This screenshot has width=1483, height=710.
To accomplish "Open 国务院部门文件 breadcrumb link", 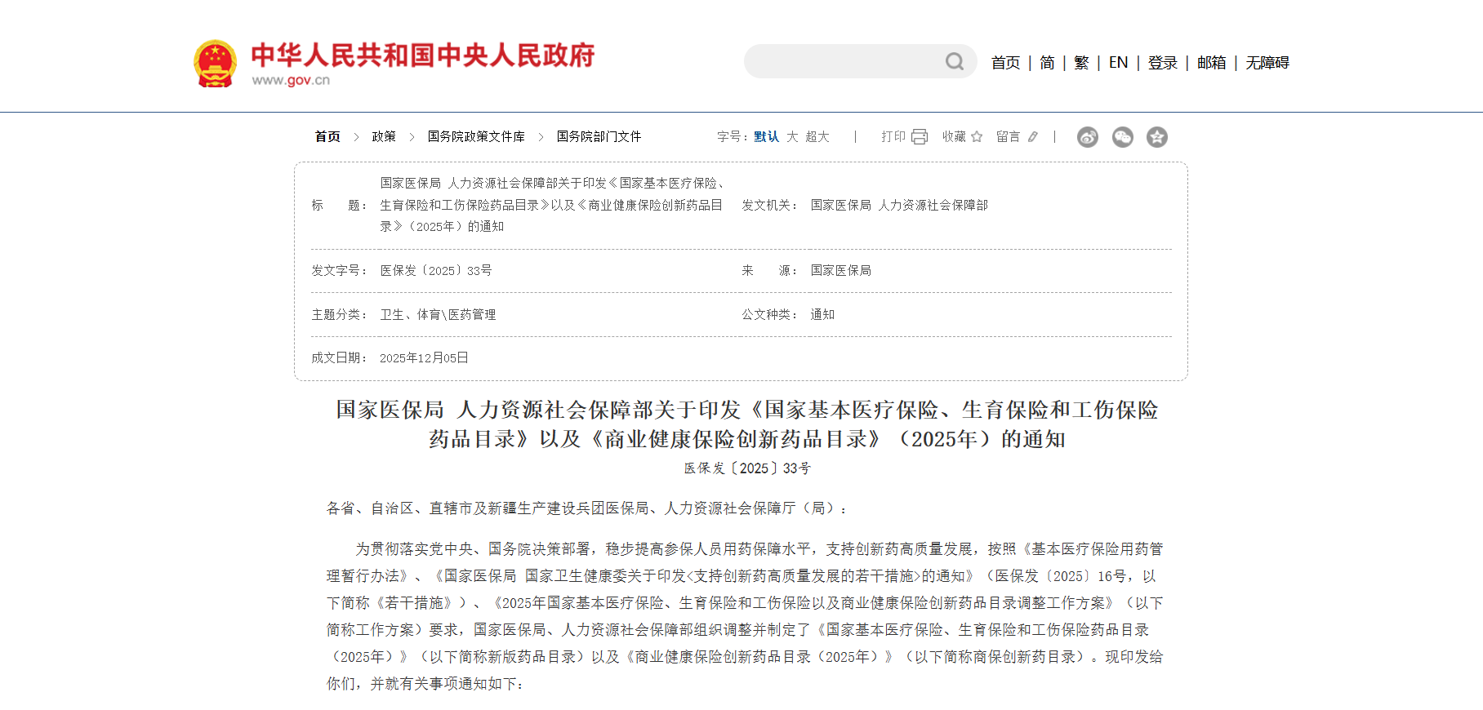I will (x=599, y=136).
